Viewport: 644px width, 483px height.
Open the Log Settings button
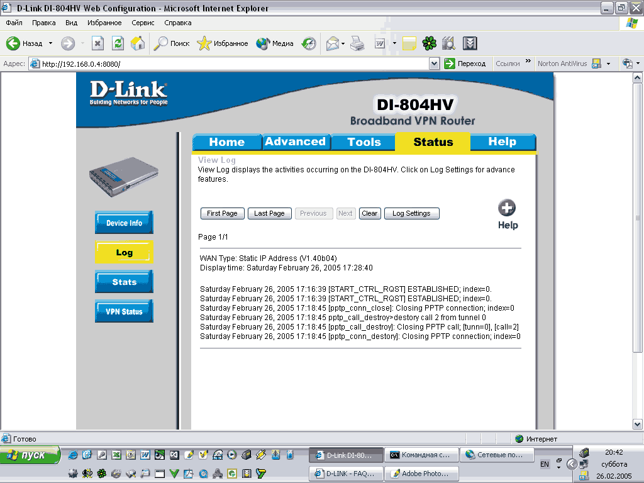point(411,214)
